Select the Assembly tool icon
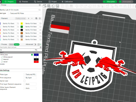136x102 pixels. point(125,6)
